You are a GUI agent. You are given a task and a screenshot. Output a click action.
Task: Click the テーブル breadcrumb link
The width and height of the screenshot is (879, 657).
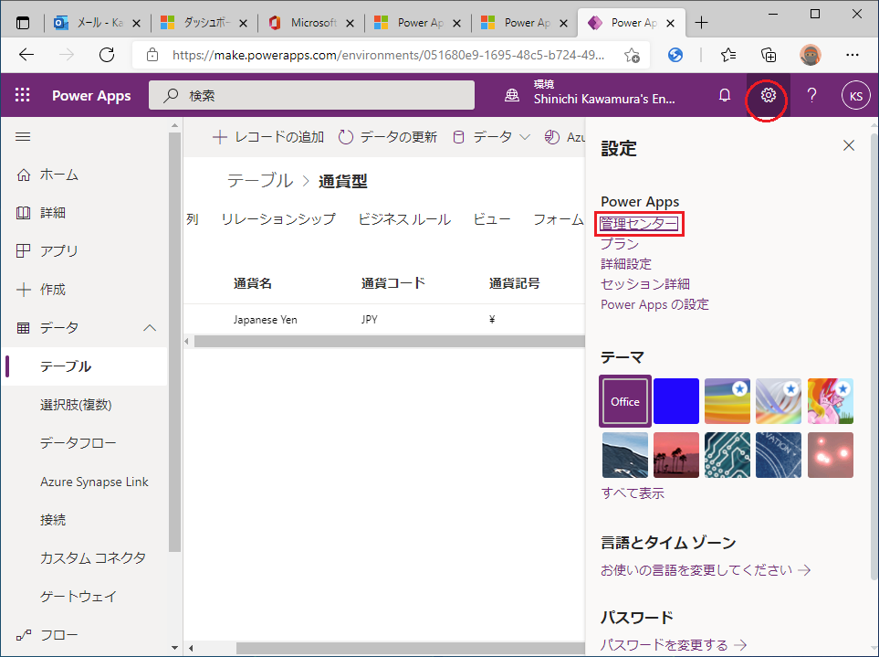(x=259, y=181)
